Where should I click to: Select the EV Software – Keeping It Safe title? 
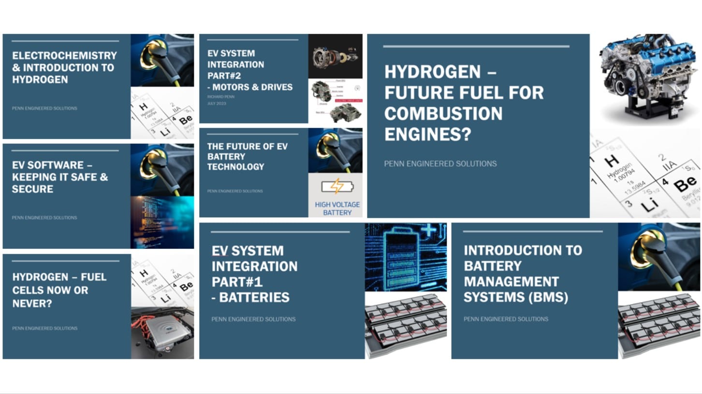coord(60,177)
